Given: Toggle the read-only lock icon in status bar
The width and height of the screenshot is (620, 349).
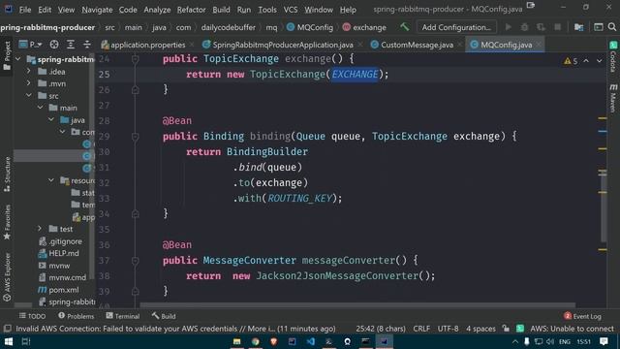Looking at the screenshot, I should (x=506, y=329).
